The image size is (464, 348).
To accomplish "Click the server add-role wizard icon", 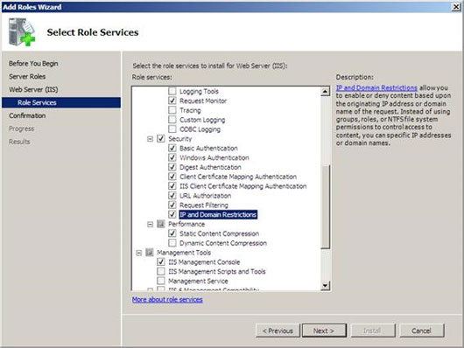I will click(22, 31).
